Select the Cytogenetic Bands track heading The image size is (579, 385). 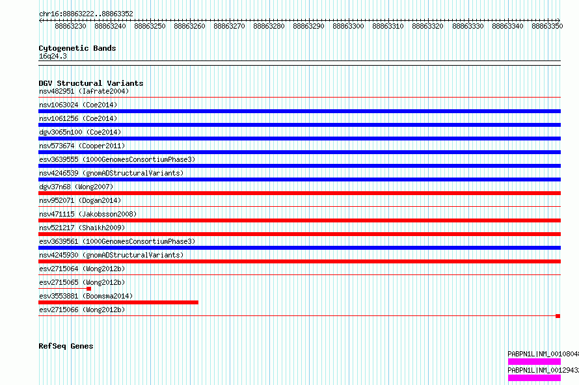[x=77, y=48]
